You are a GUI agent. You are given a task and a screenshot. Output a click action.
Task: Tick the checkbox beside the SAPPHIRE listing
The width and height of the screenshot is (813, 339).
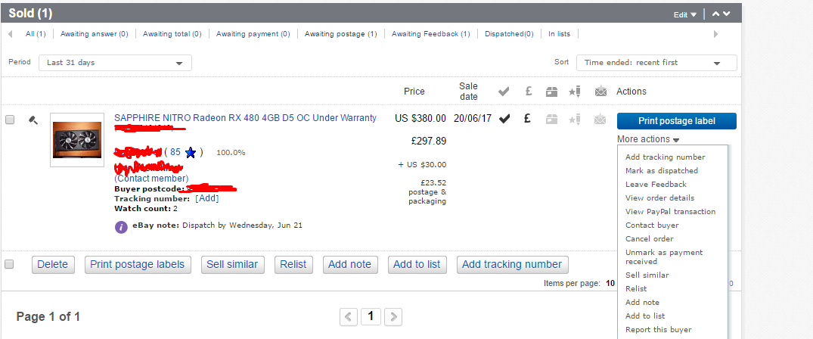coord(10,120)
